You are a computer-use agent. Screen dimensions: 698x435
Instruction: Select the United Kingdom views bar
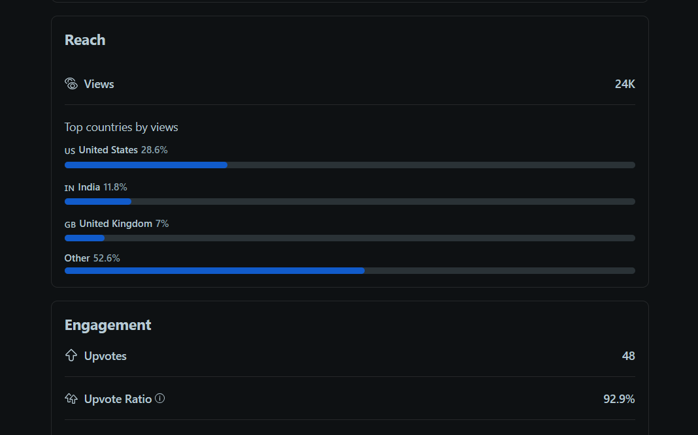click(350, 238)
